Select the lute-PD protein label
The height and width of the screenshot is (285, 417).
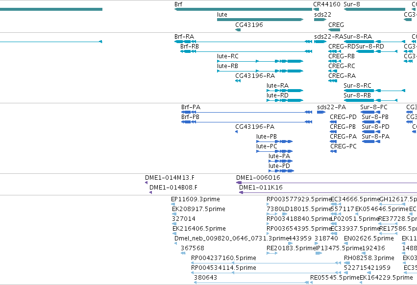point(279,166)
